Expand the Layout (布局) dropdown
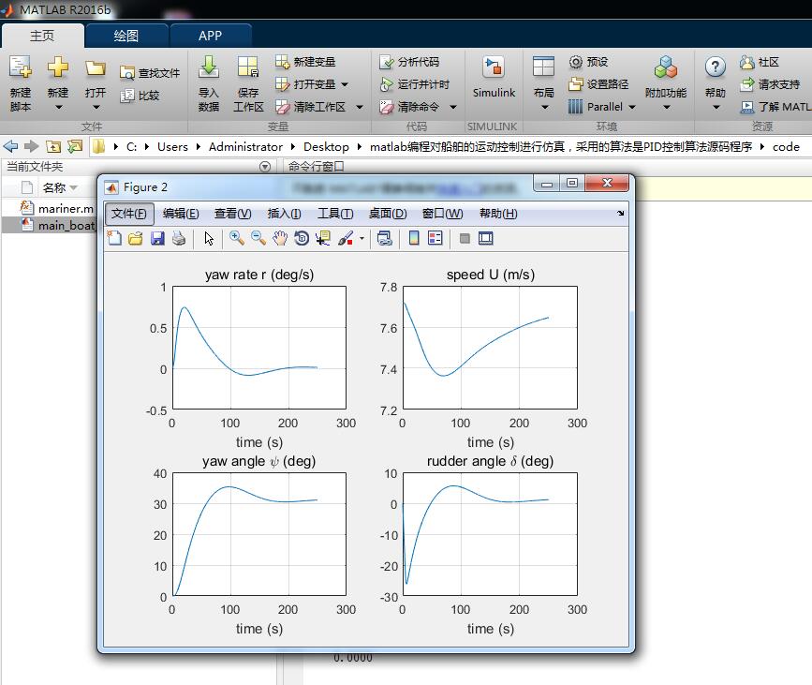 (x=544, y=107)
